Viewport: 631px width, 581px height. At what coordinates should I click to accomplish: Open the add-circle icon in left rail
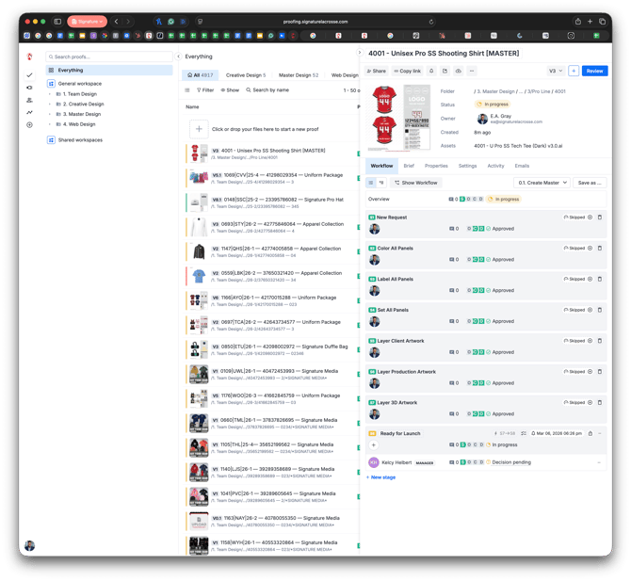point(29,124)
